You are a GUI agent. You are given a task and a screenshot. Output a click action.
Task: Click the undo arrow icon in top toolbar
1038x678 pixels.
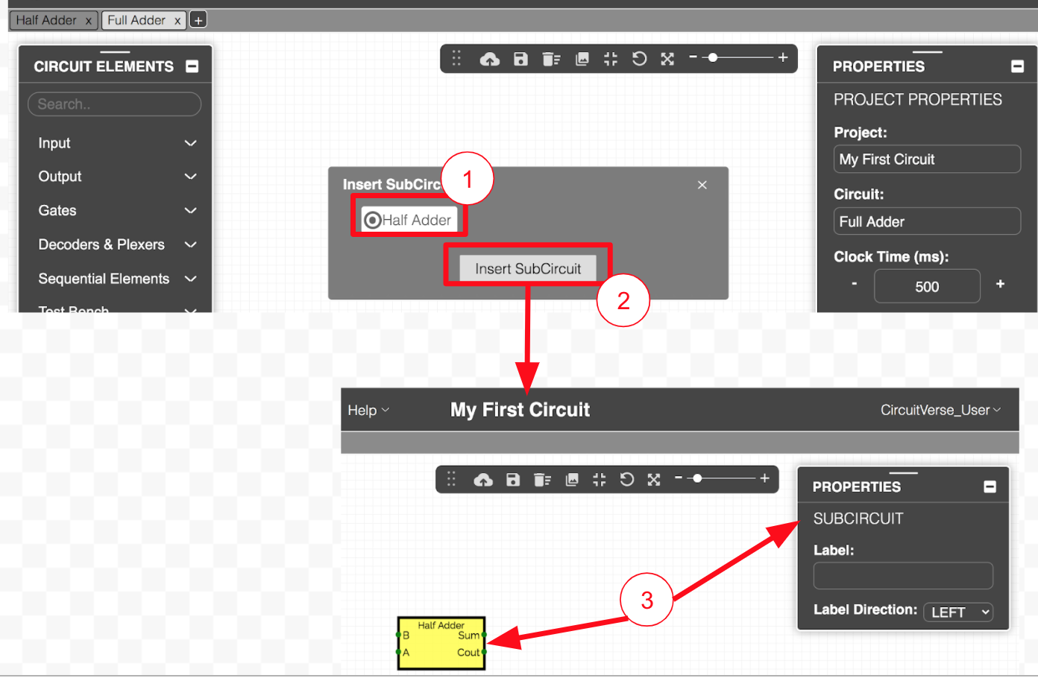pos(639,59)
